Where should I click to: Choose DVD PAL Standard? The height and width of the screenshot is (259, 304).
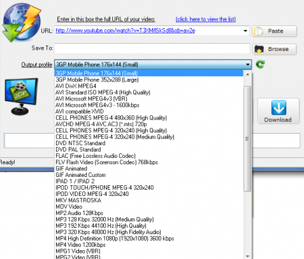[149, 150]
